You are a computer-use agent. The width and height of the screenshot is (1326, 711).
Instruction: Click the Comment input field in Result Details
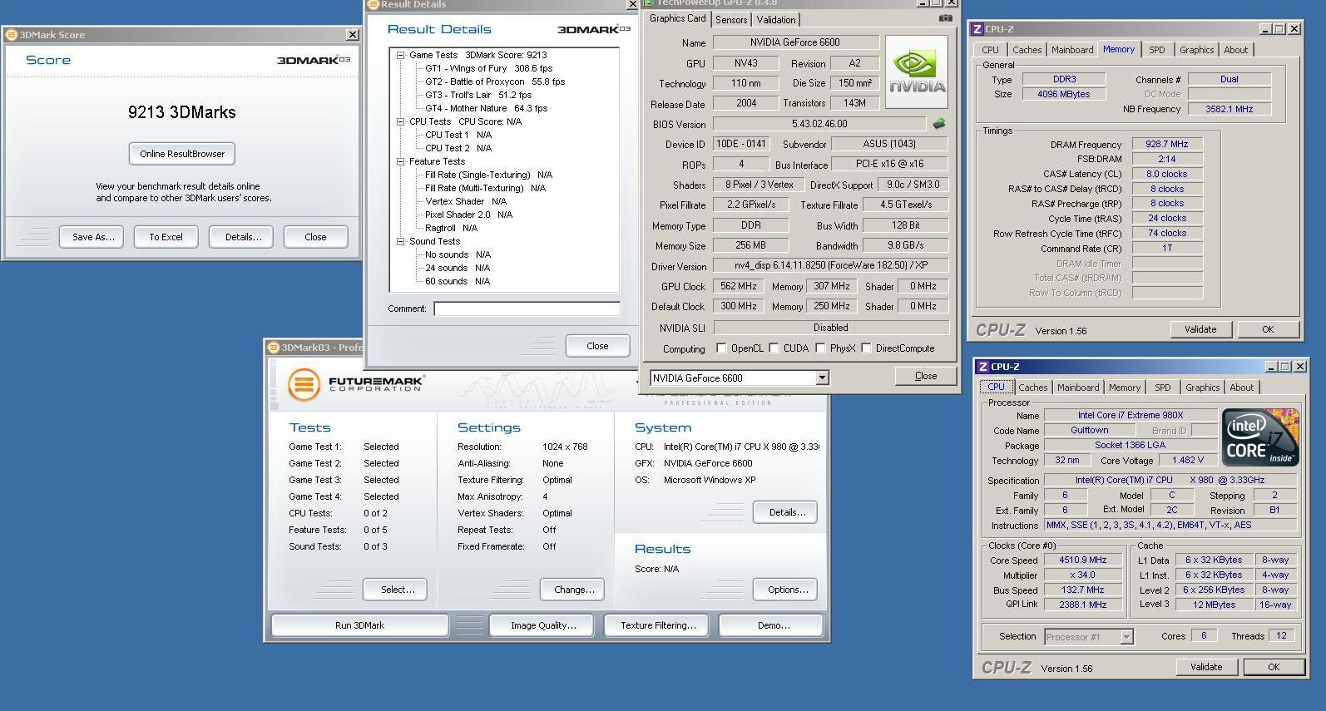[x=527, y=309]
